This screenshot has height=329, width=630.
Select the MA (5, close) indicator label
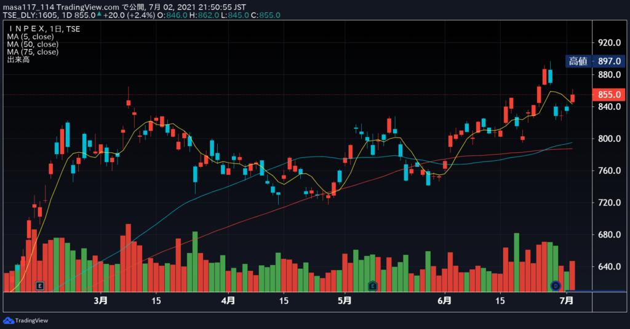[x=30, y=36]
